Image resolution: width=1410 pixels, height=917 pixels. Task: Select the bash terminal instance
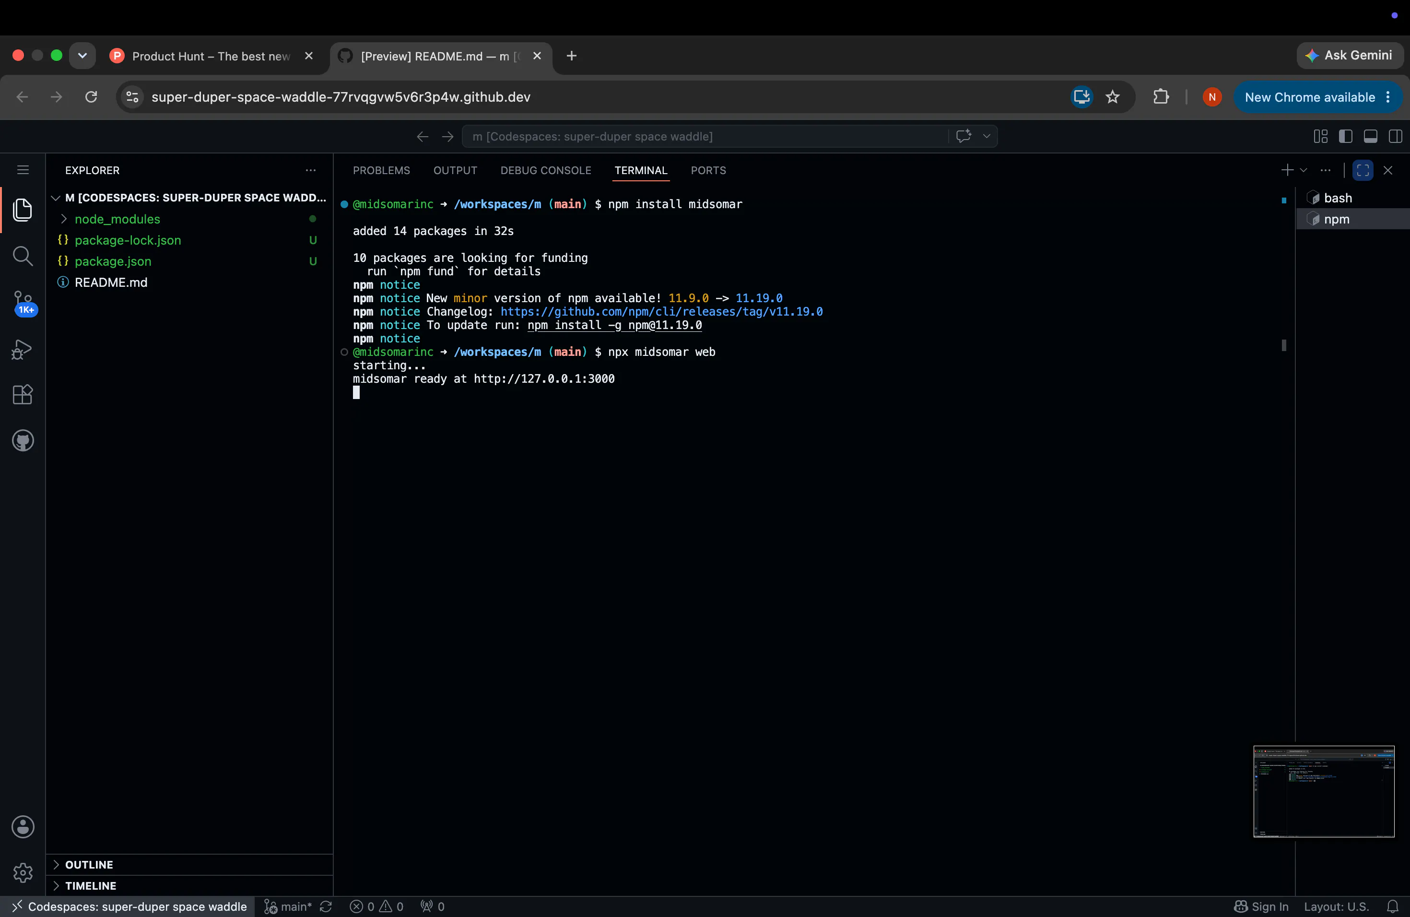coord(1352,198)
